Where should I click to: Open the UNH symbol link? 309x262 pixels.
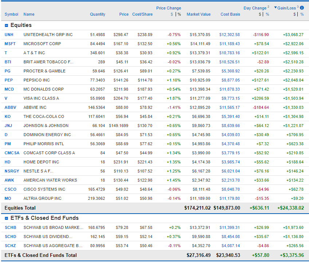click(9, 35)
